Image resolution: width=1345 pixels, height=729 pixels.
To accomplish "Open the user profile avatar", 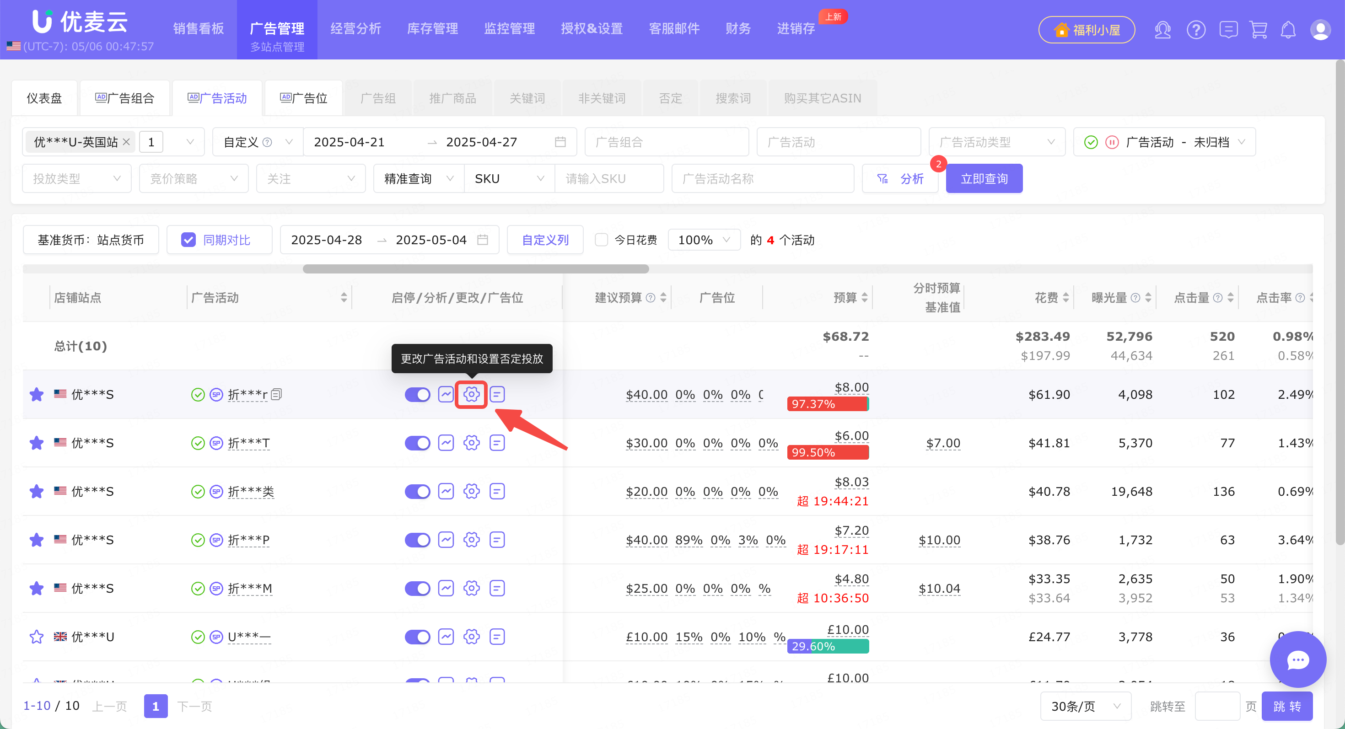I will tap(1320, 30).
